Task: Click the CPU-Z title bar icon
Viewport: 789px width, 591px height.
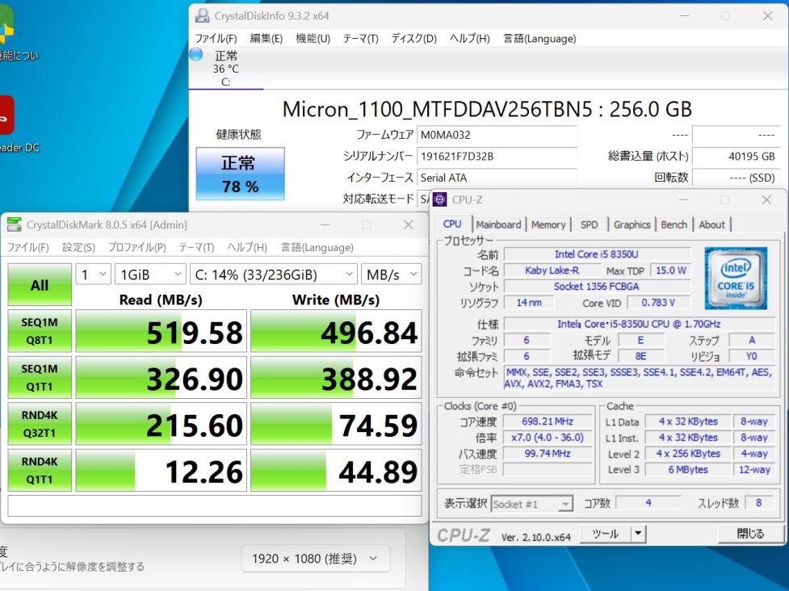Action: 441,200
